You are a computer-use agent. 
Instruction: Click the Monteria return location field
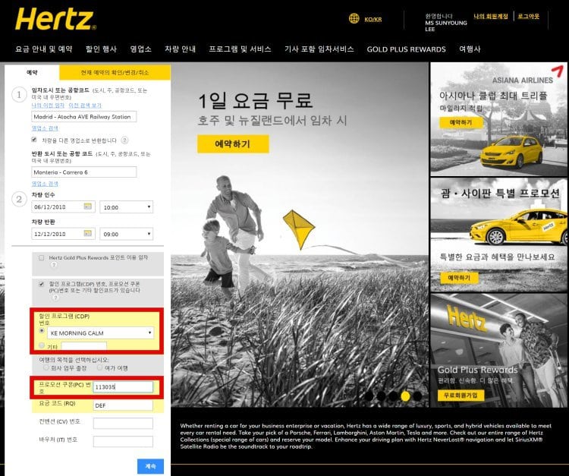click(x=83, y=172)
